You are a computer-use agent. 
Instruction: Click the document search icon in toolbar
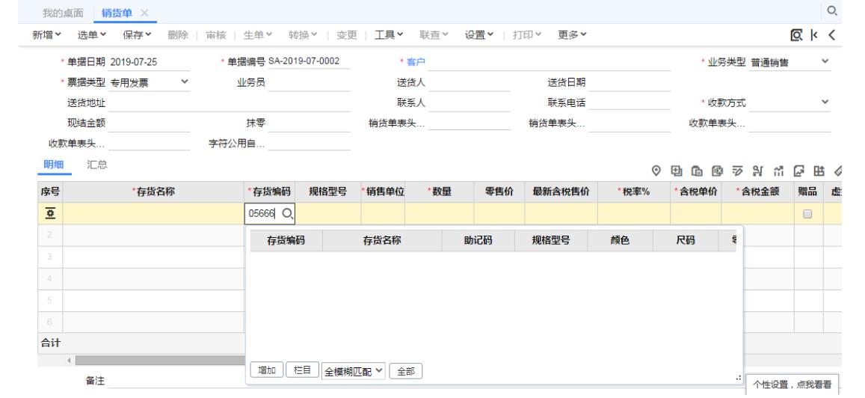(x=819, y=35)
